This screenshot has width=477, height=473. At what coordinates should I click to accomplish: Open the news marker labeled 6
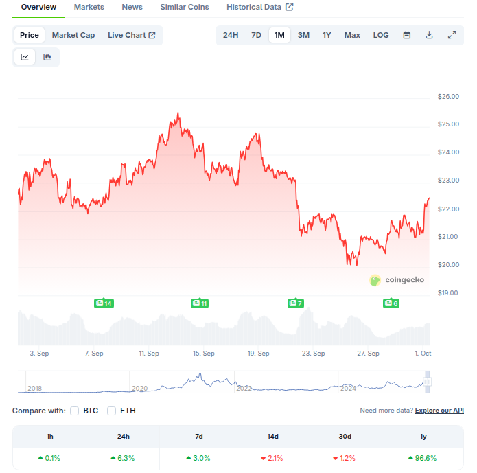point(391,303)
